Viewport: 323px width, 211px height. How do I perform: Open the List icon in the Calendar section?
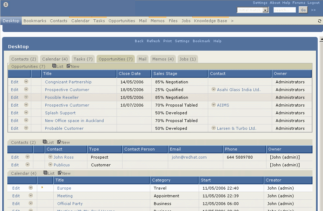[45, 173]
